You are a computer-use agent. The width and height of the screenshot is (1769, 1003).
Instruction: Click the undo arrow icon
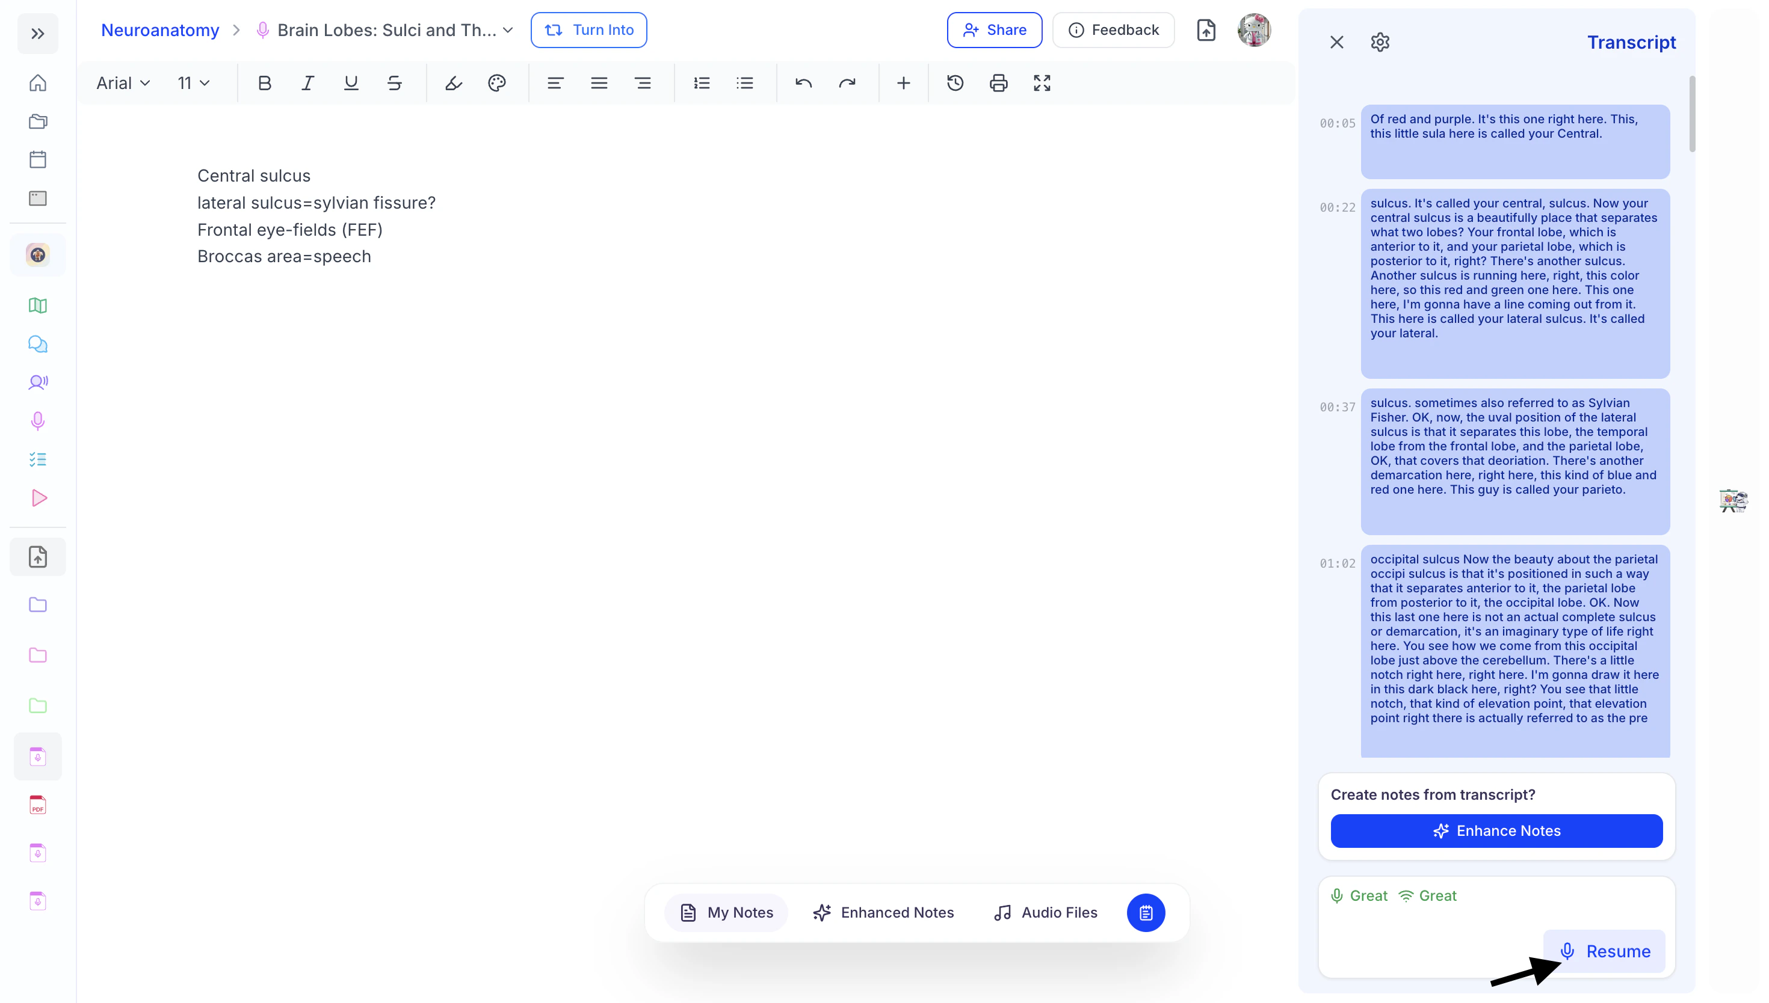click(x=803, y=84)
